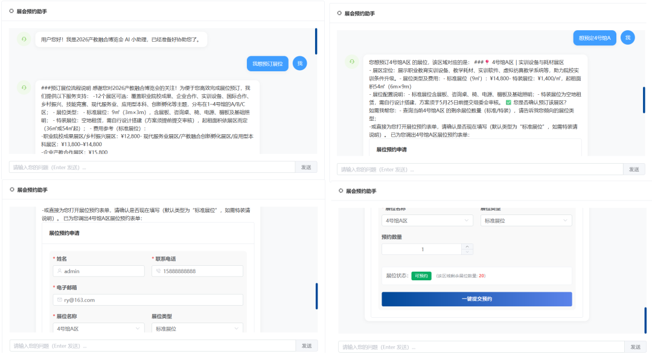Viewport: 652px width, 354px height.
Task: Focus the message input in the greeting chat panel
Action: [x=152, y=167]
